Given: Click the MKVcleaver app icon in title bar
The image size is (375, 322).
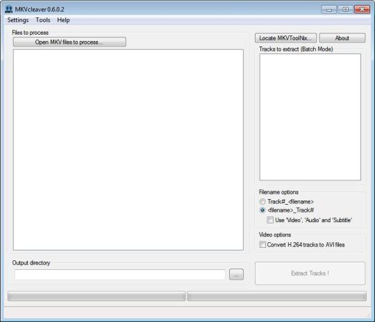Looking at the screenshot, I should click(8, 9).
